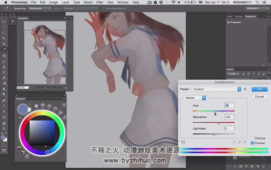Screen dimensions: 271x170
Task: Click the Navigator zoom percentage field
Action: (x=23, y=88)
